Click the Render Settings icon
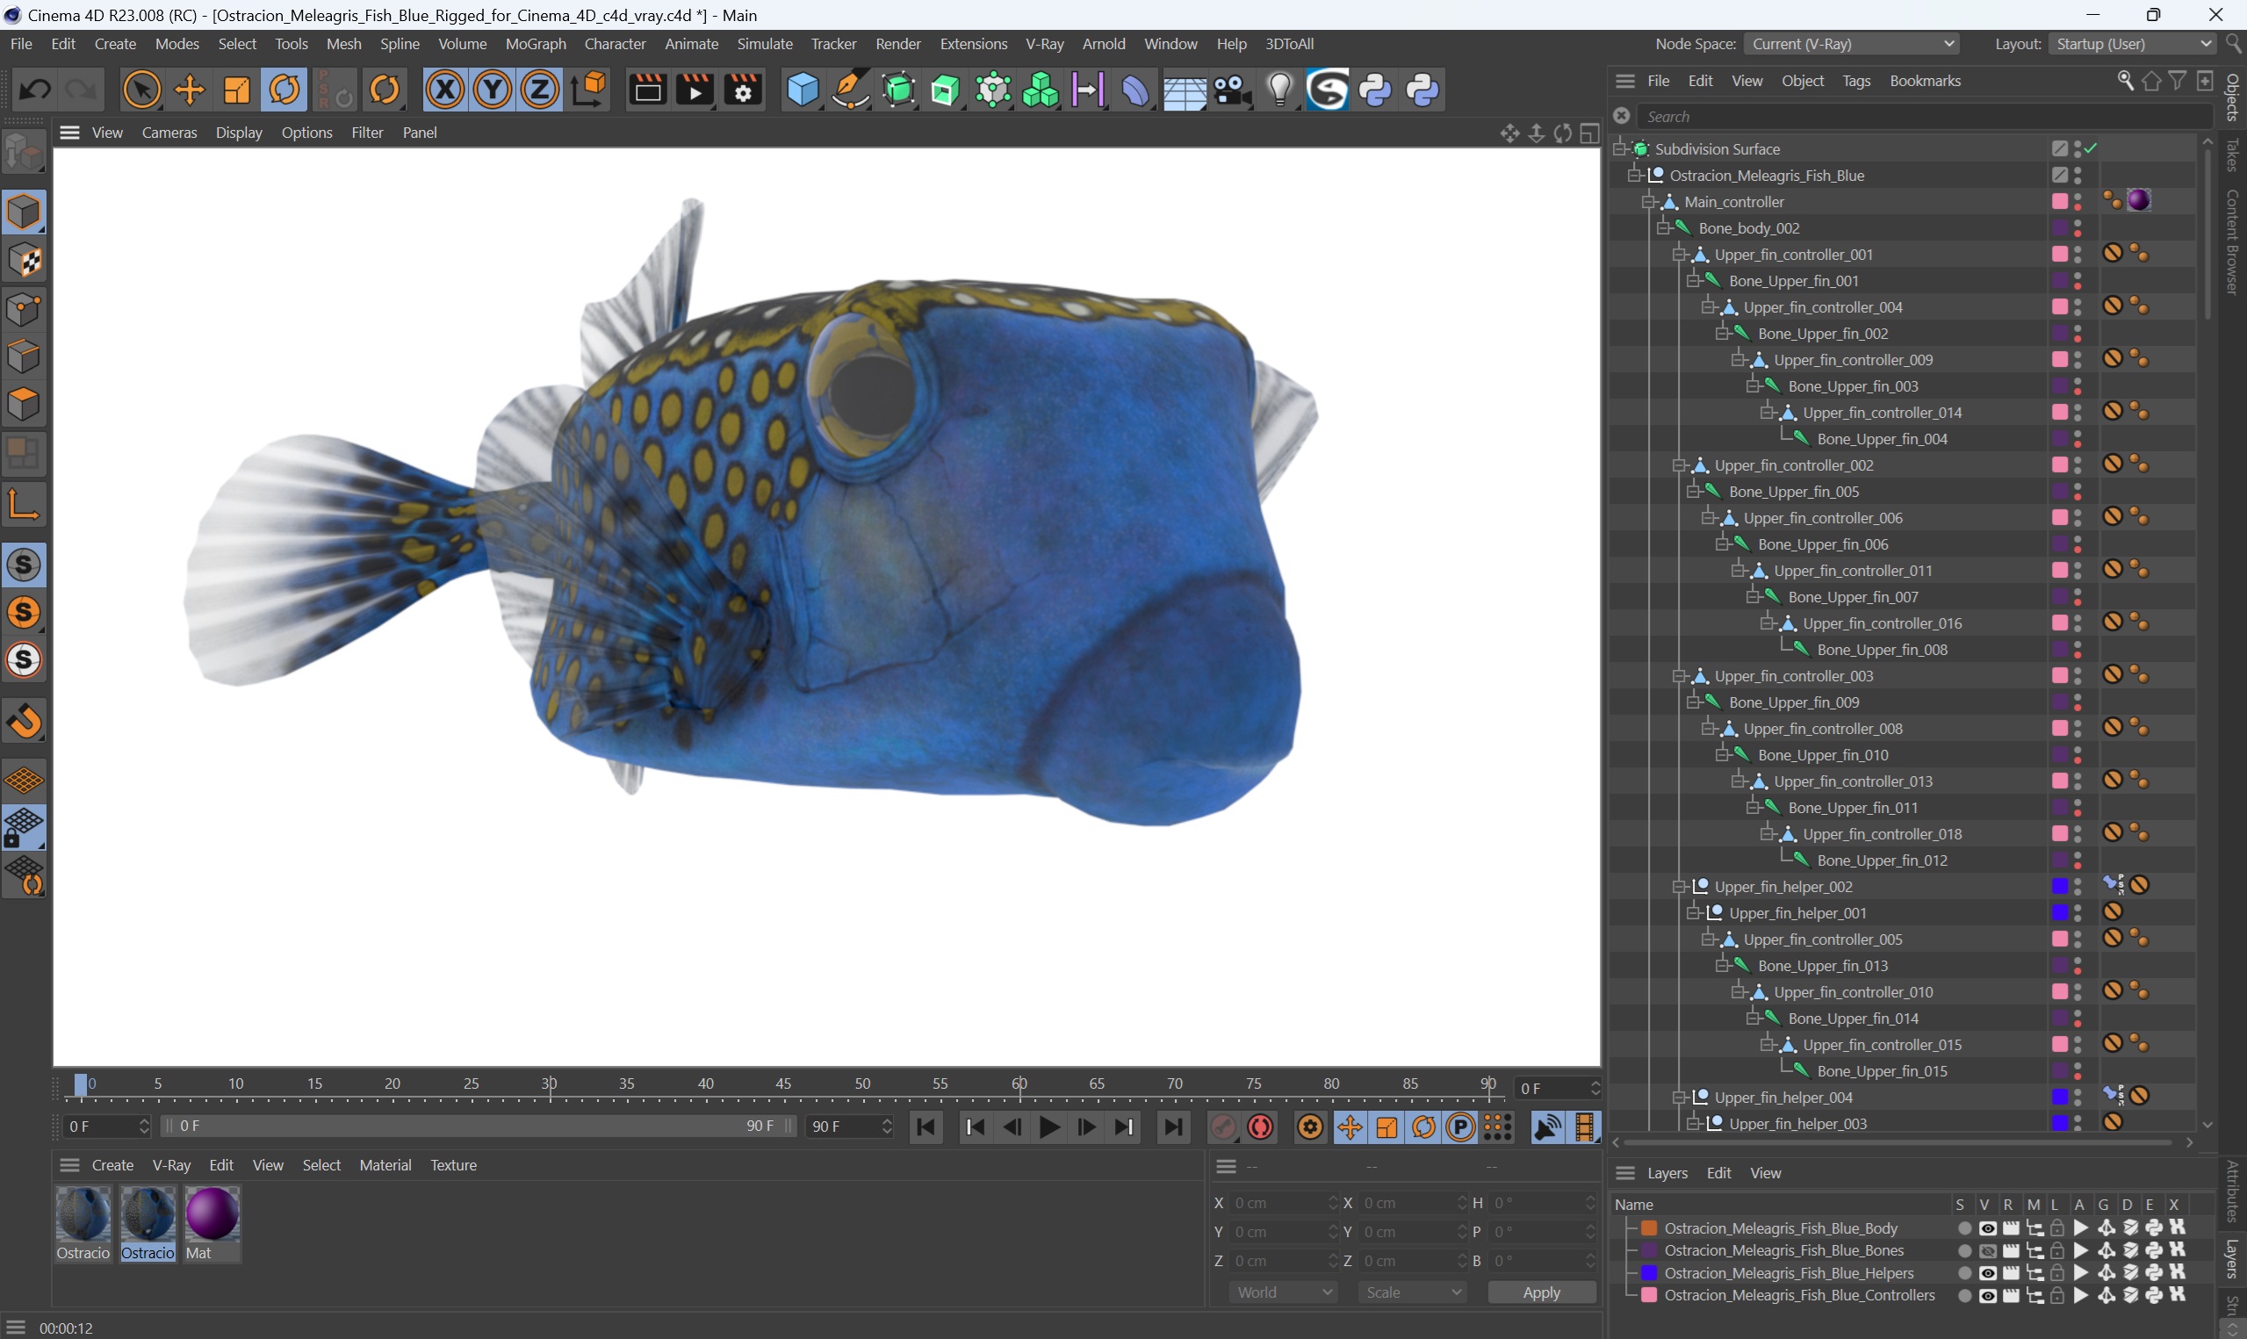 (745, 90)
